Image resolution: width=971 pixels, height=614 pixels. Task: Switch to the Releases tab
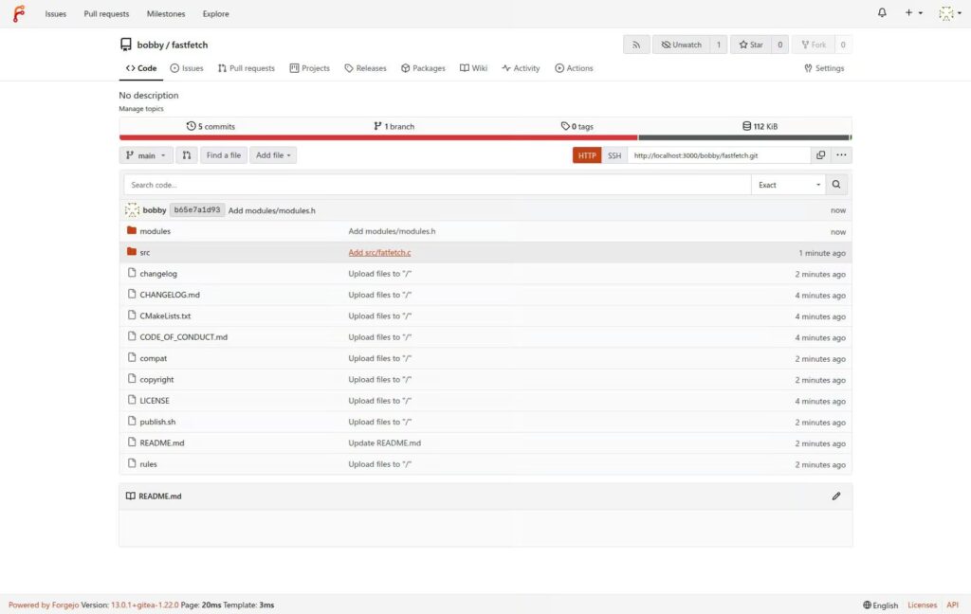pos(365,67)
